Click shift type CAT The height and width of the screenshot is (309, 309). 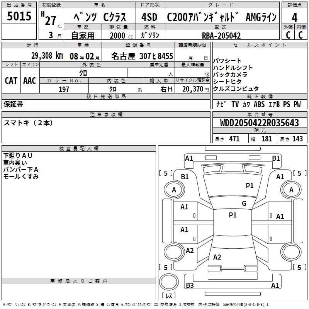(x=11, y=81)
